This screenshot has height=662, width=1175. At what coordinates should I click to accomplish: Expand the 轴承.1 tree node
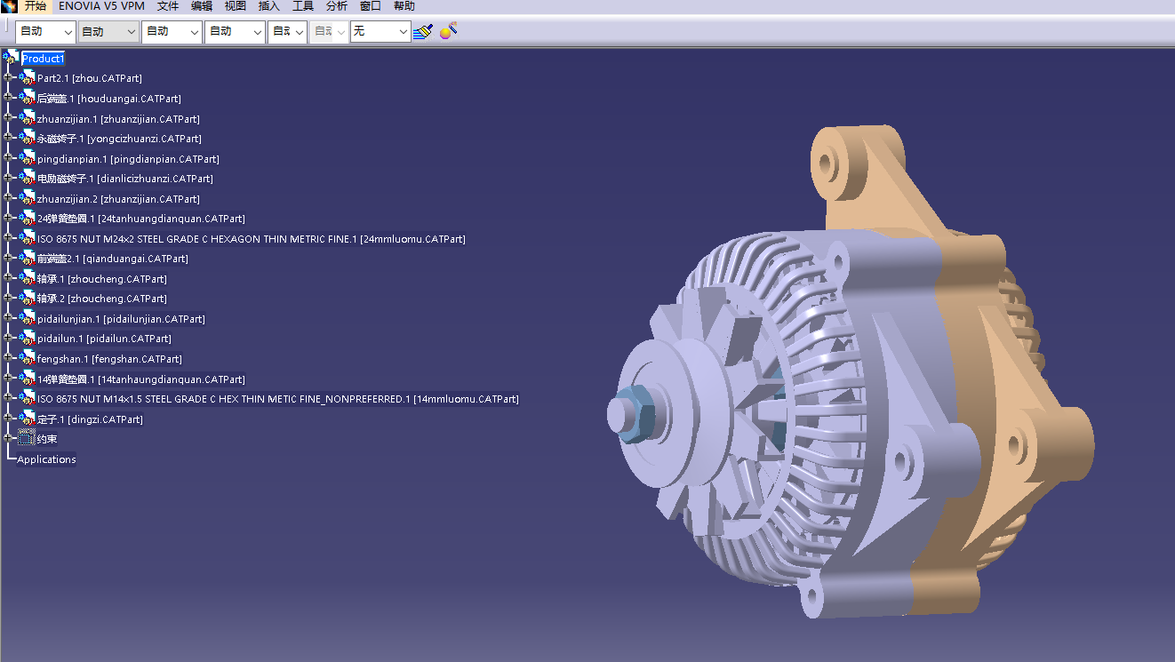click(8, 278)
